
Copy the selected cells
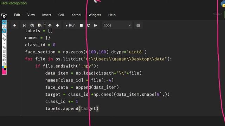pyautogui.click(x=32, y=25)
